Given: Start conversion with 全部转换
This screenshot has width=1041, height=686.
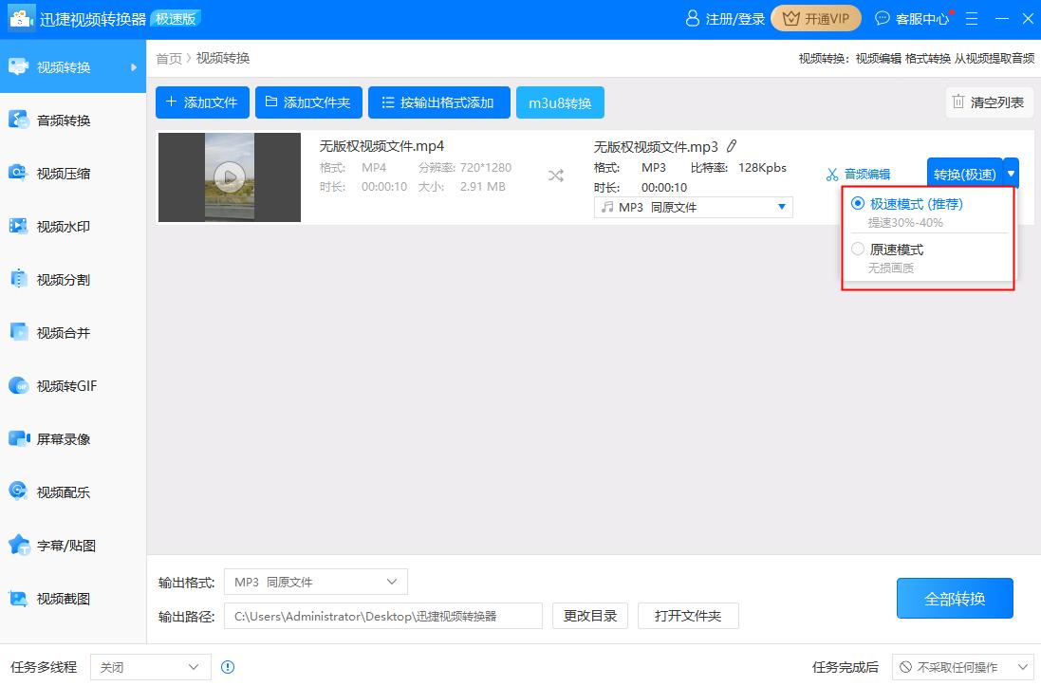Looking at the screenshot, I should coord(955,598).
